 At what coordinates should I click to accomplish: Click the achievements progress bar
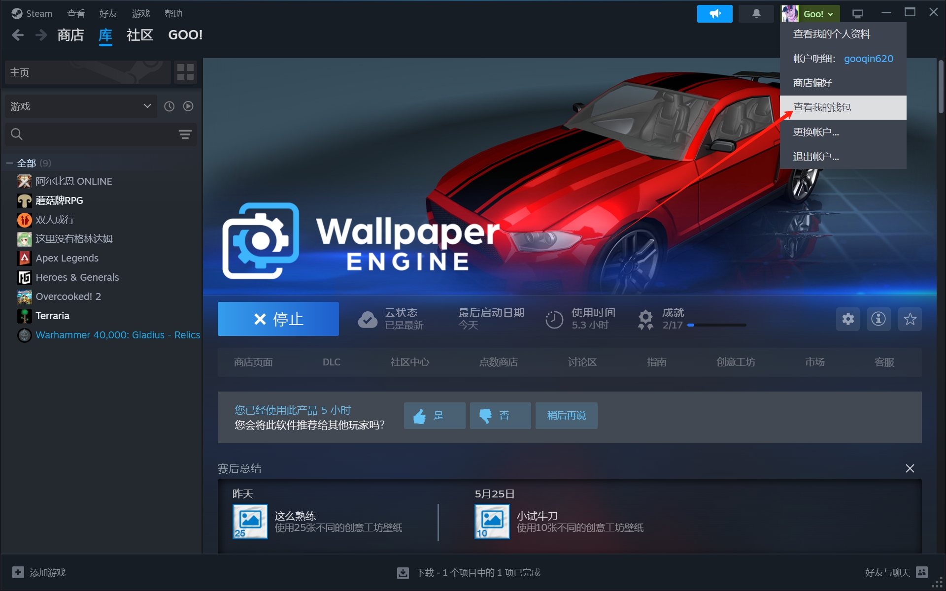point(716,325)
